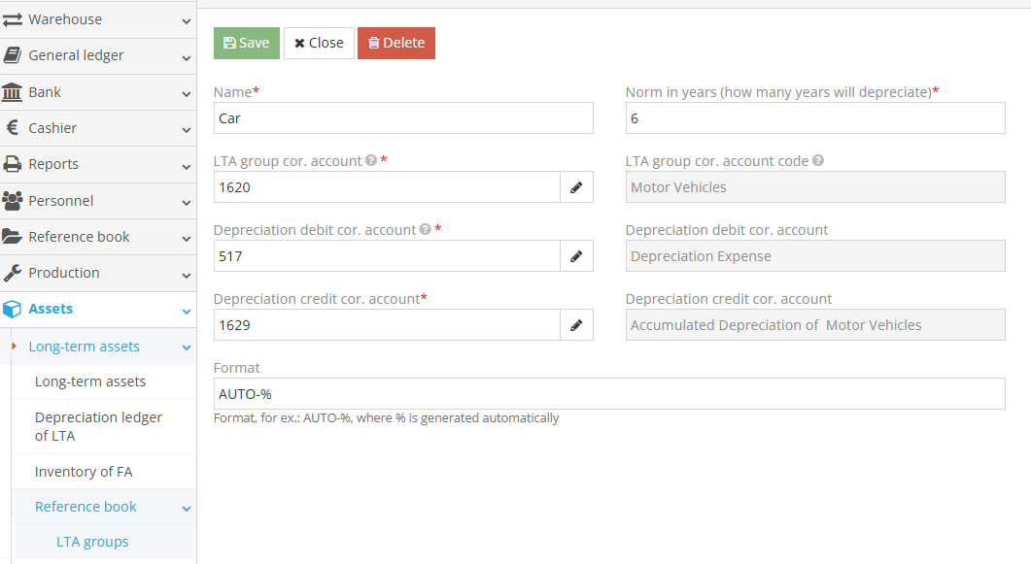Click pencil icon beside Depreciation credit account
The height and width of the screenshot is (564, 1031).
click(576, 324)
